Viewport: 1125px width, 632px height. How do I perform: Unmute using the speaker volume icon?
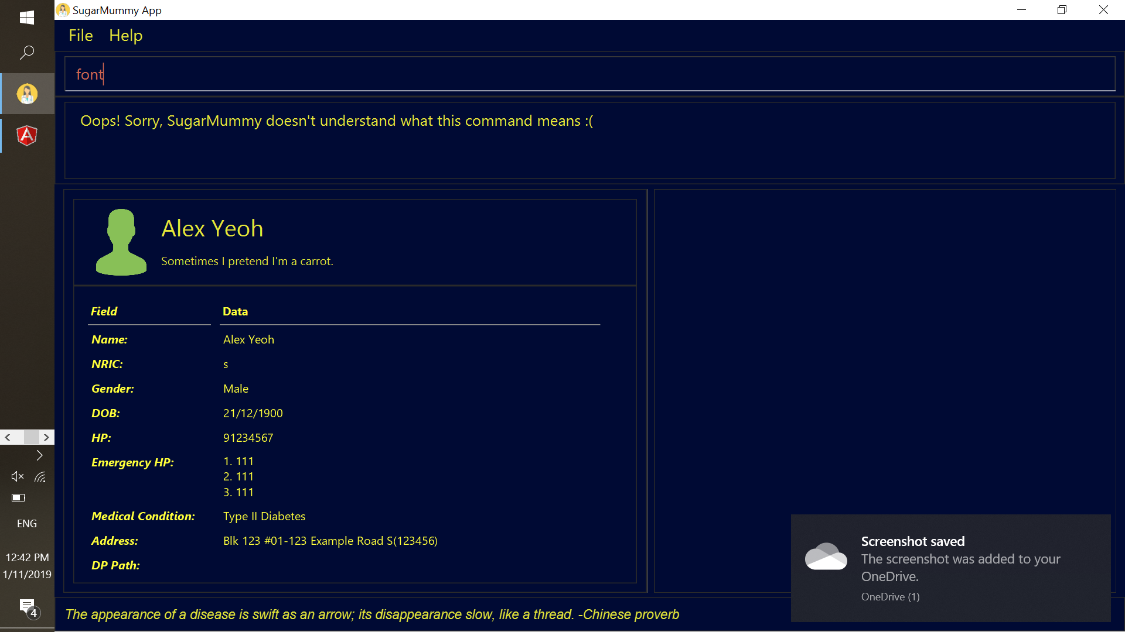pyautogui.click(x=17, y=477)
